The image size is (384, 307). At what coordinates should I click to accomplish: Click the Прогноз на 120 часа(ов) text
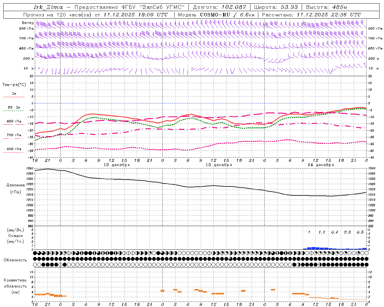[x=58, y=15]
